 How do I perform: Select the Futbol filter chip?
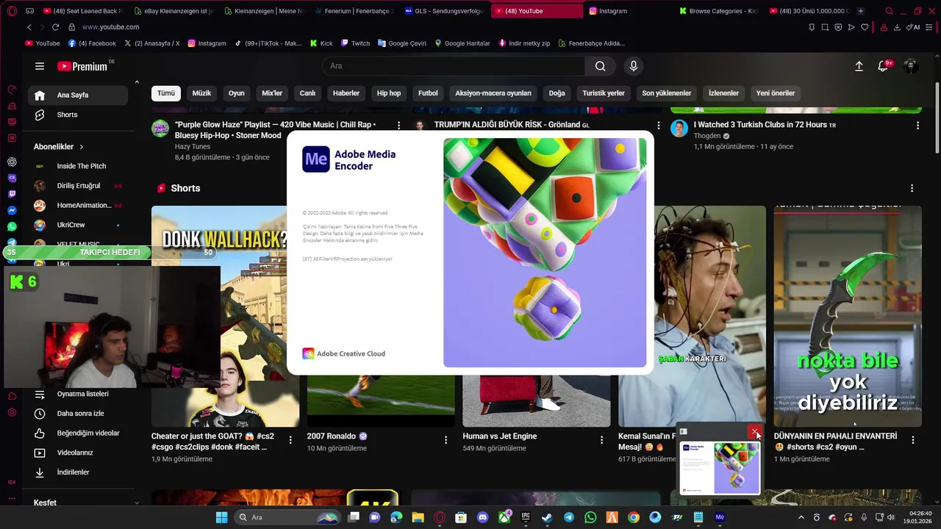(428, 93)
